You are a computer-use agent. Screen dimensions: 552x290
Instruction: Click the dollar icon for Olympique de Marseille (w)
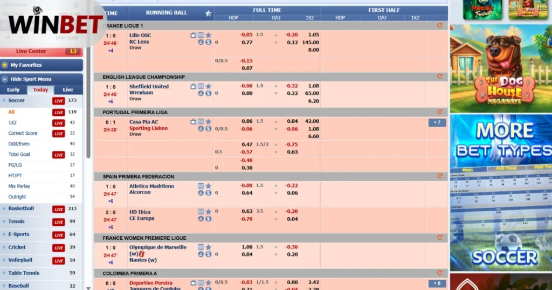point(209,254)
